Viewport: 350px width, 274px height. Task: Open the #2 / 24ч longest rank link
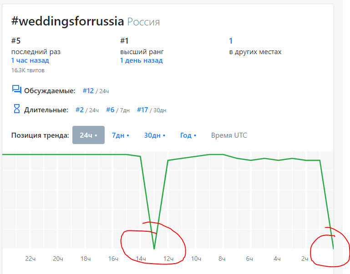pos(80,110)
